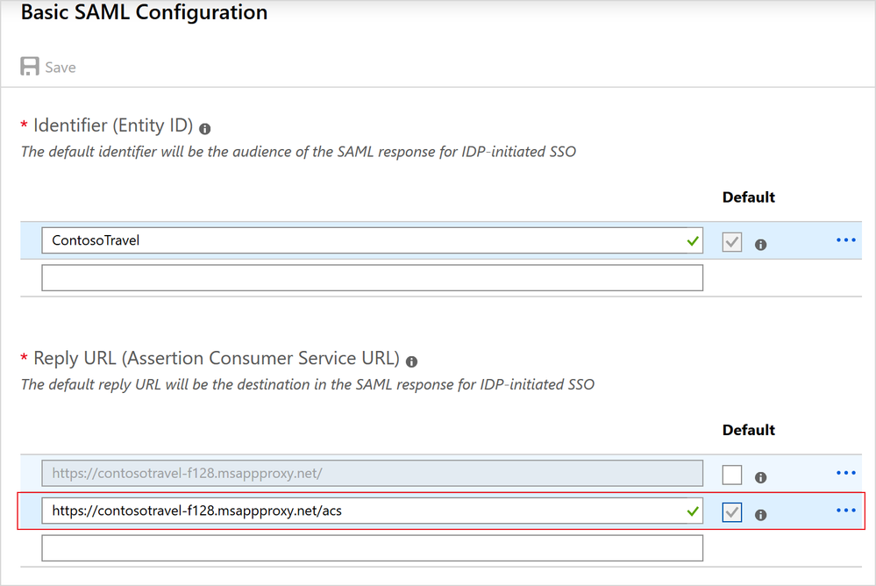
Task: Click the greyed-out msappproxy.net reply URL field
Action: point(372,474)
